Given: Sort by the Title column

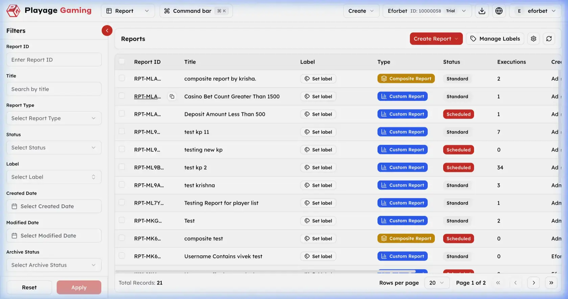Looking at the screenshot, I should (x=190, y=62).
